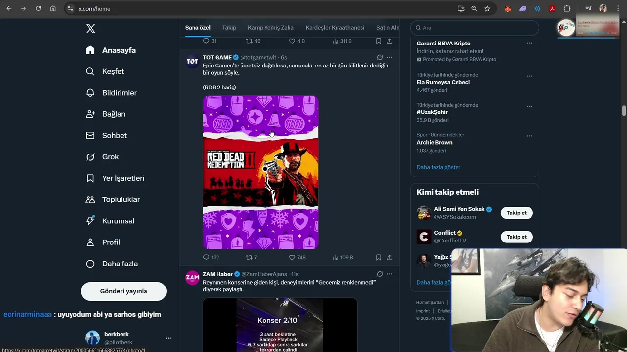Viewport: 627px width, 352px height.
Task: Switch to Sana özel tab
Action: [198, 28]
